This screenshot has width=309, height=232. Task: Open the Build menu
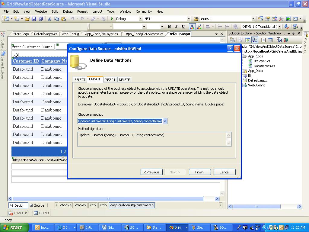[55, 11]
